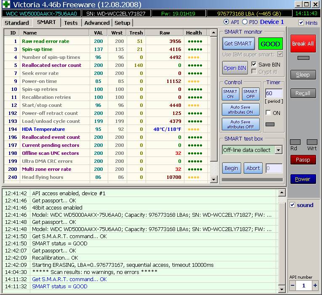
Task: Click the ID column header
Action: click(x=12, y=33)
